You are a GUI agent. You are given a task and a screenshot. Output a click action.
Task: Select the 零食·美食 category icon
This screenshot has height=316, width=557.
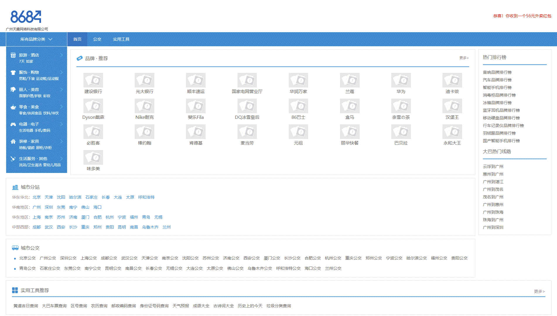click(13, 107)
